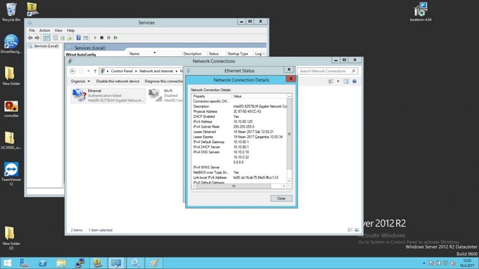479x269 pixels.
Task: Expand the arrow after Control Panel breadcrumb
Action: point(136,71)
